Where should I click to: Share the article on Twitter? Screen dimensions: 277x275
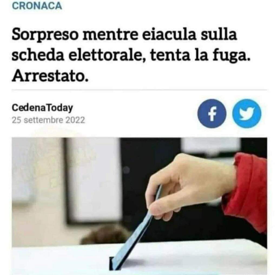[x=247, y=114]
